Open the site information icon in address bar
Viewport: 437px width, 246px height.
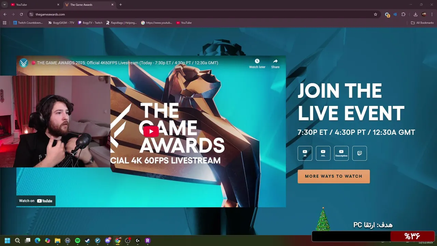tap(31, 14)
